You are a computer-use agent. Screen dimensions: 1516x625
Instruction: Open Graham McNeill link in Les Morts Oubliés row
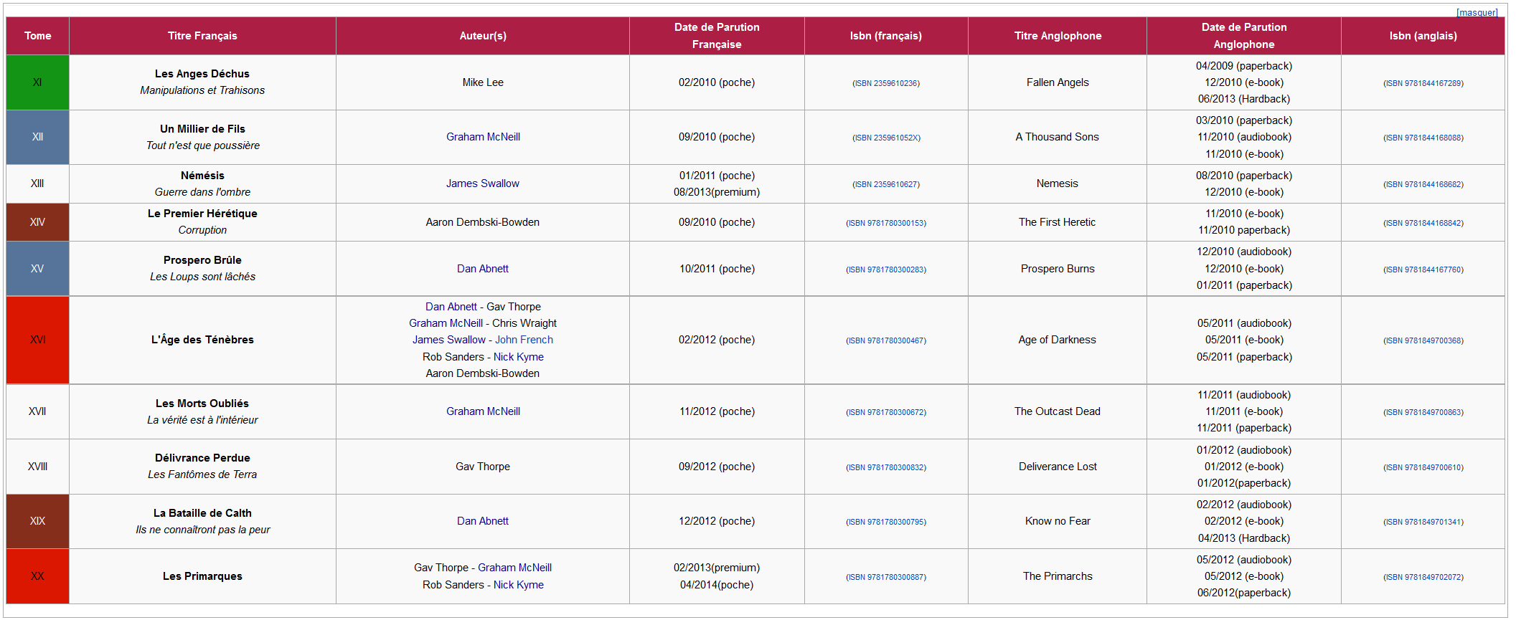tap(483, 411)
